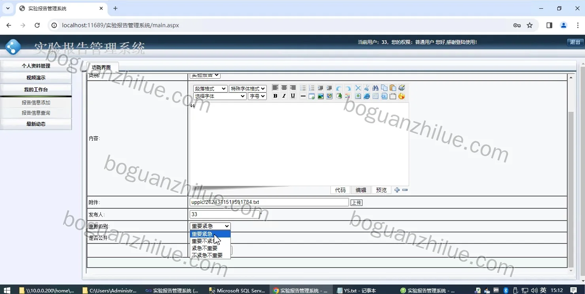Screen dimensions: 585x294
Task: Insert a picture using the image icon
Action: [321, 96]
